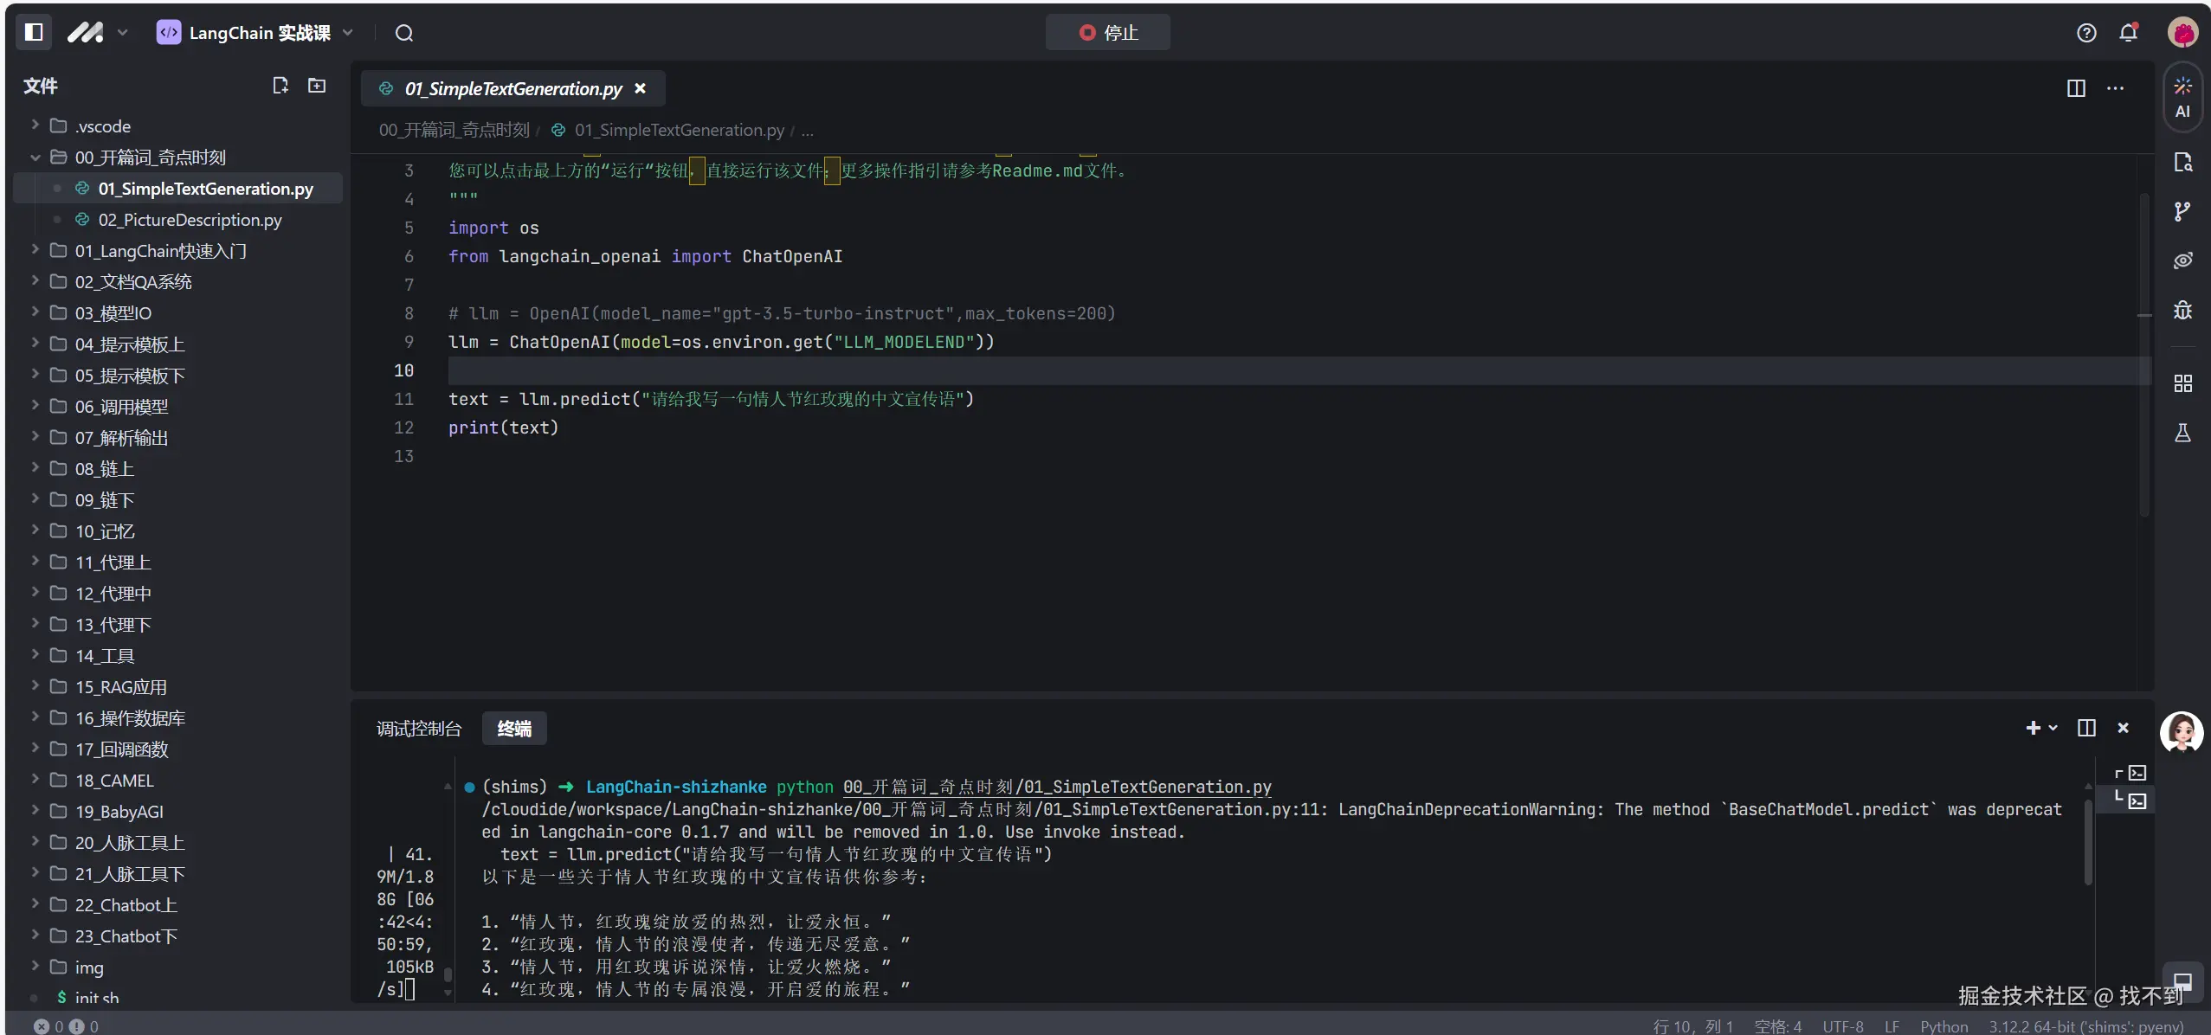
Task: Toggle split editor layout button
Action: [2076, 88]
